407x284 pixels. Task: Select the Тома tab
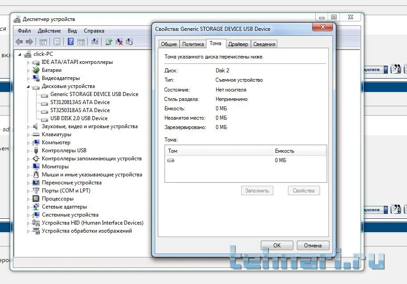tap(215, 43)
